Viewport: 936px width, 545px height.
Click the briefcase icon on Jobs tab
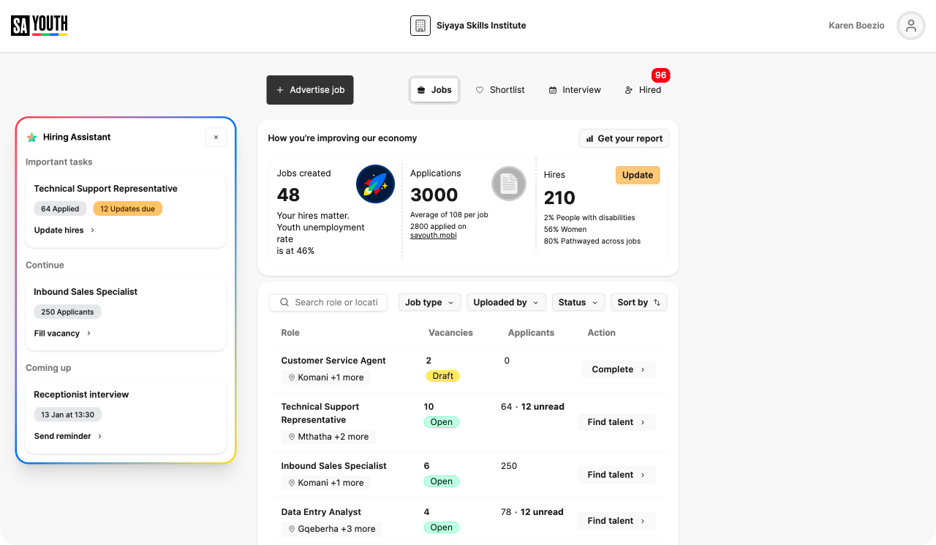point(421,90)
